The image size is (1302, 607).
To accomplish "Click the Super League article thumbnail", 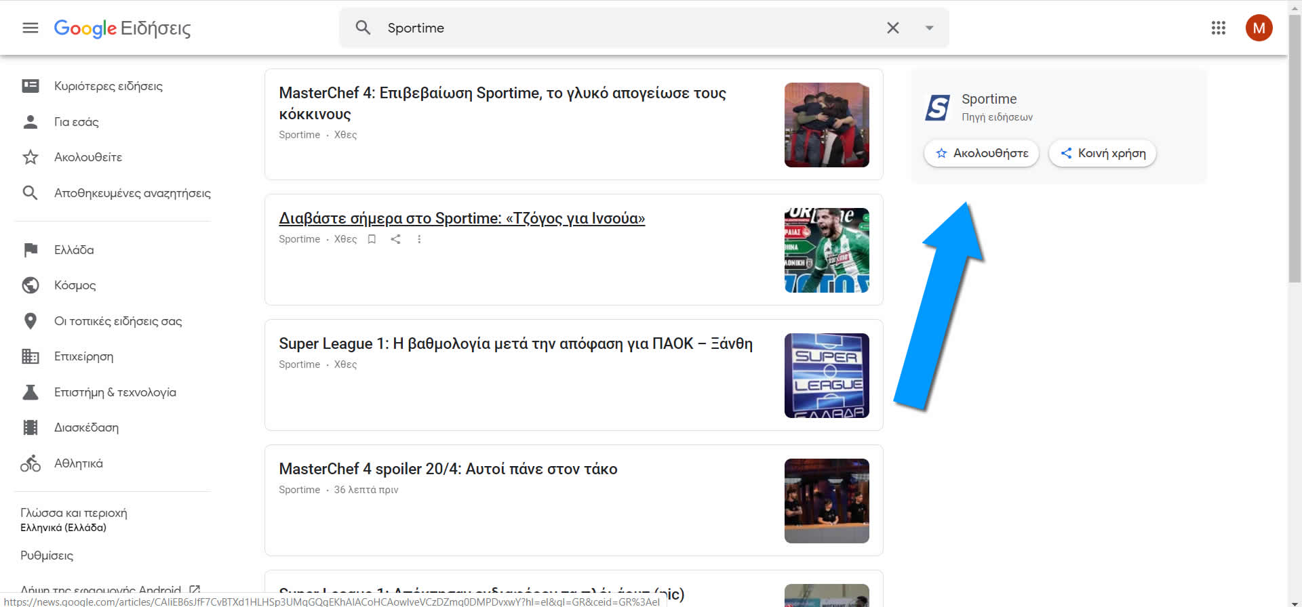I will 826,375.
